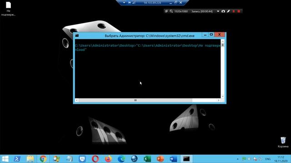Open Word from the taskbar
Viewport: 291px width, 163px height.
[173, 159]
